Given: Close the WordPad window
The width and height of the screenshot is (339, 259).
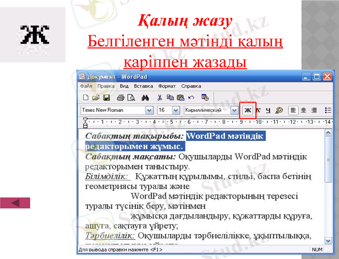Looking at the screenshot, I should [327, 76].
